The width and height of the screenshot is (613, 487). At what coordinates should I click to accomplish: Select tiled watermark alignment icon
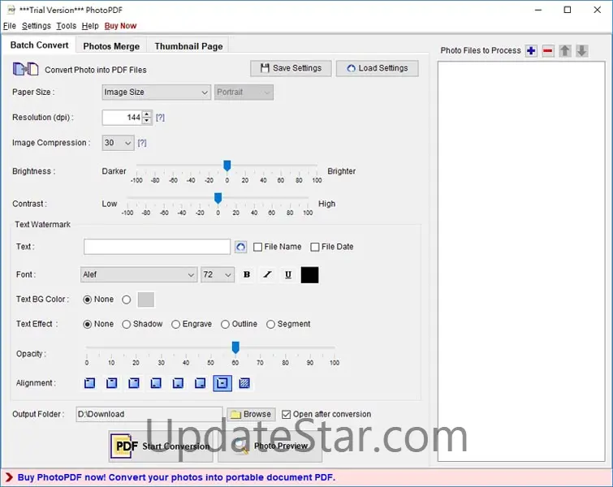[x=244, y=383]
